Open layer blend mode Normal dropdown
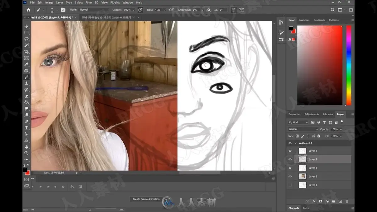The image size is (377, 212). (x=303, y=129)
